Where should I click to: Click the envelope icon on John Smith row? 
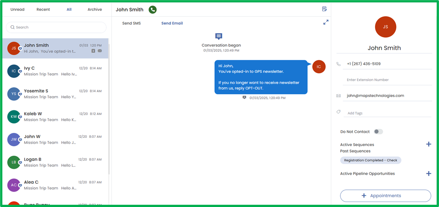pos(100,51)
